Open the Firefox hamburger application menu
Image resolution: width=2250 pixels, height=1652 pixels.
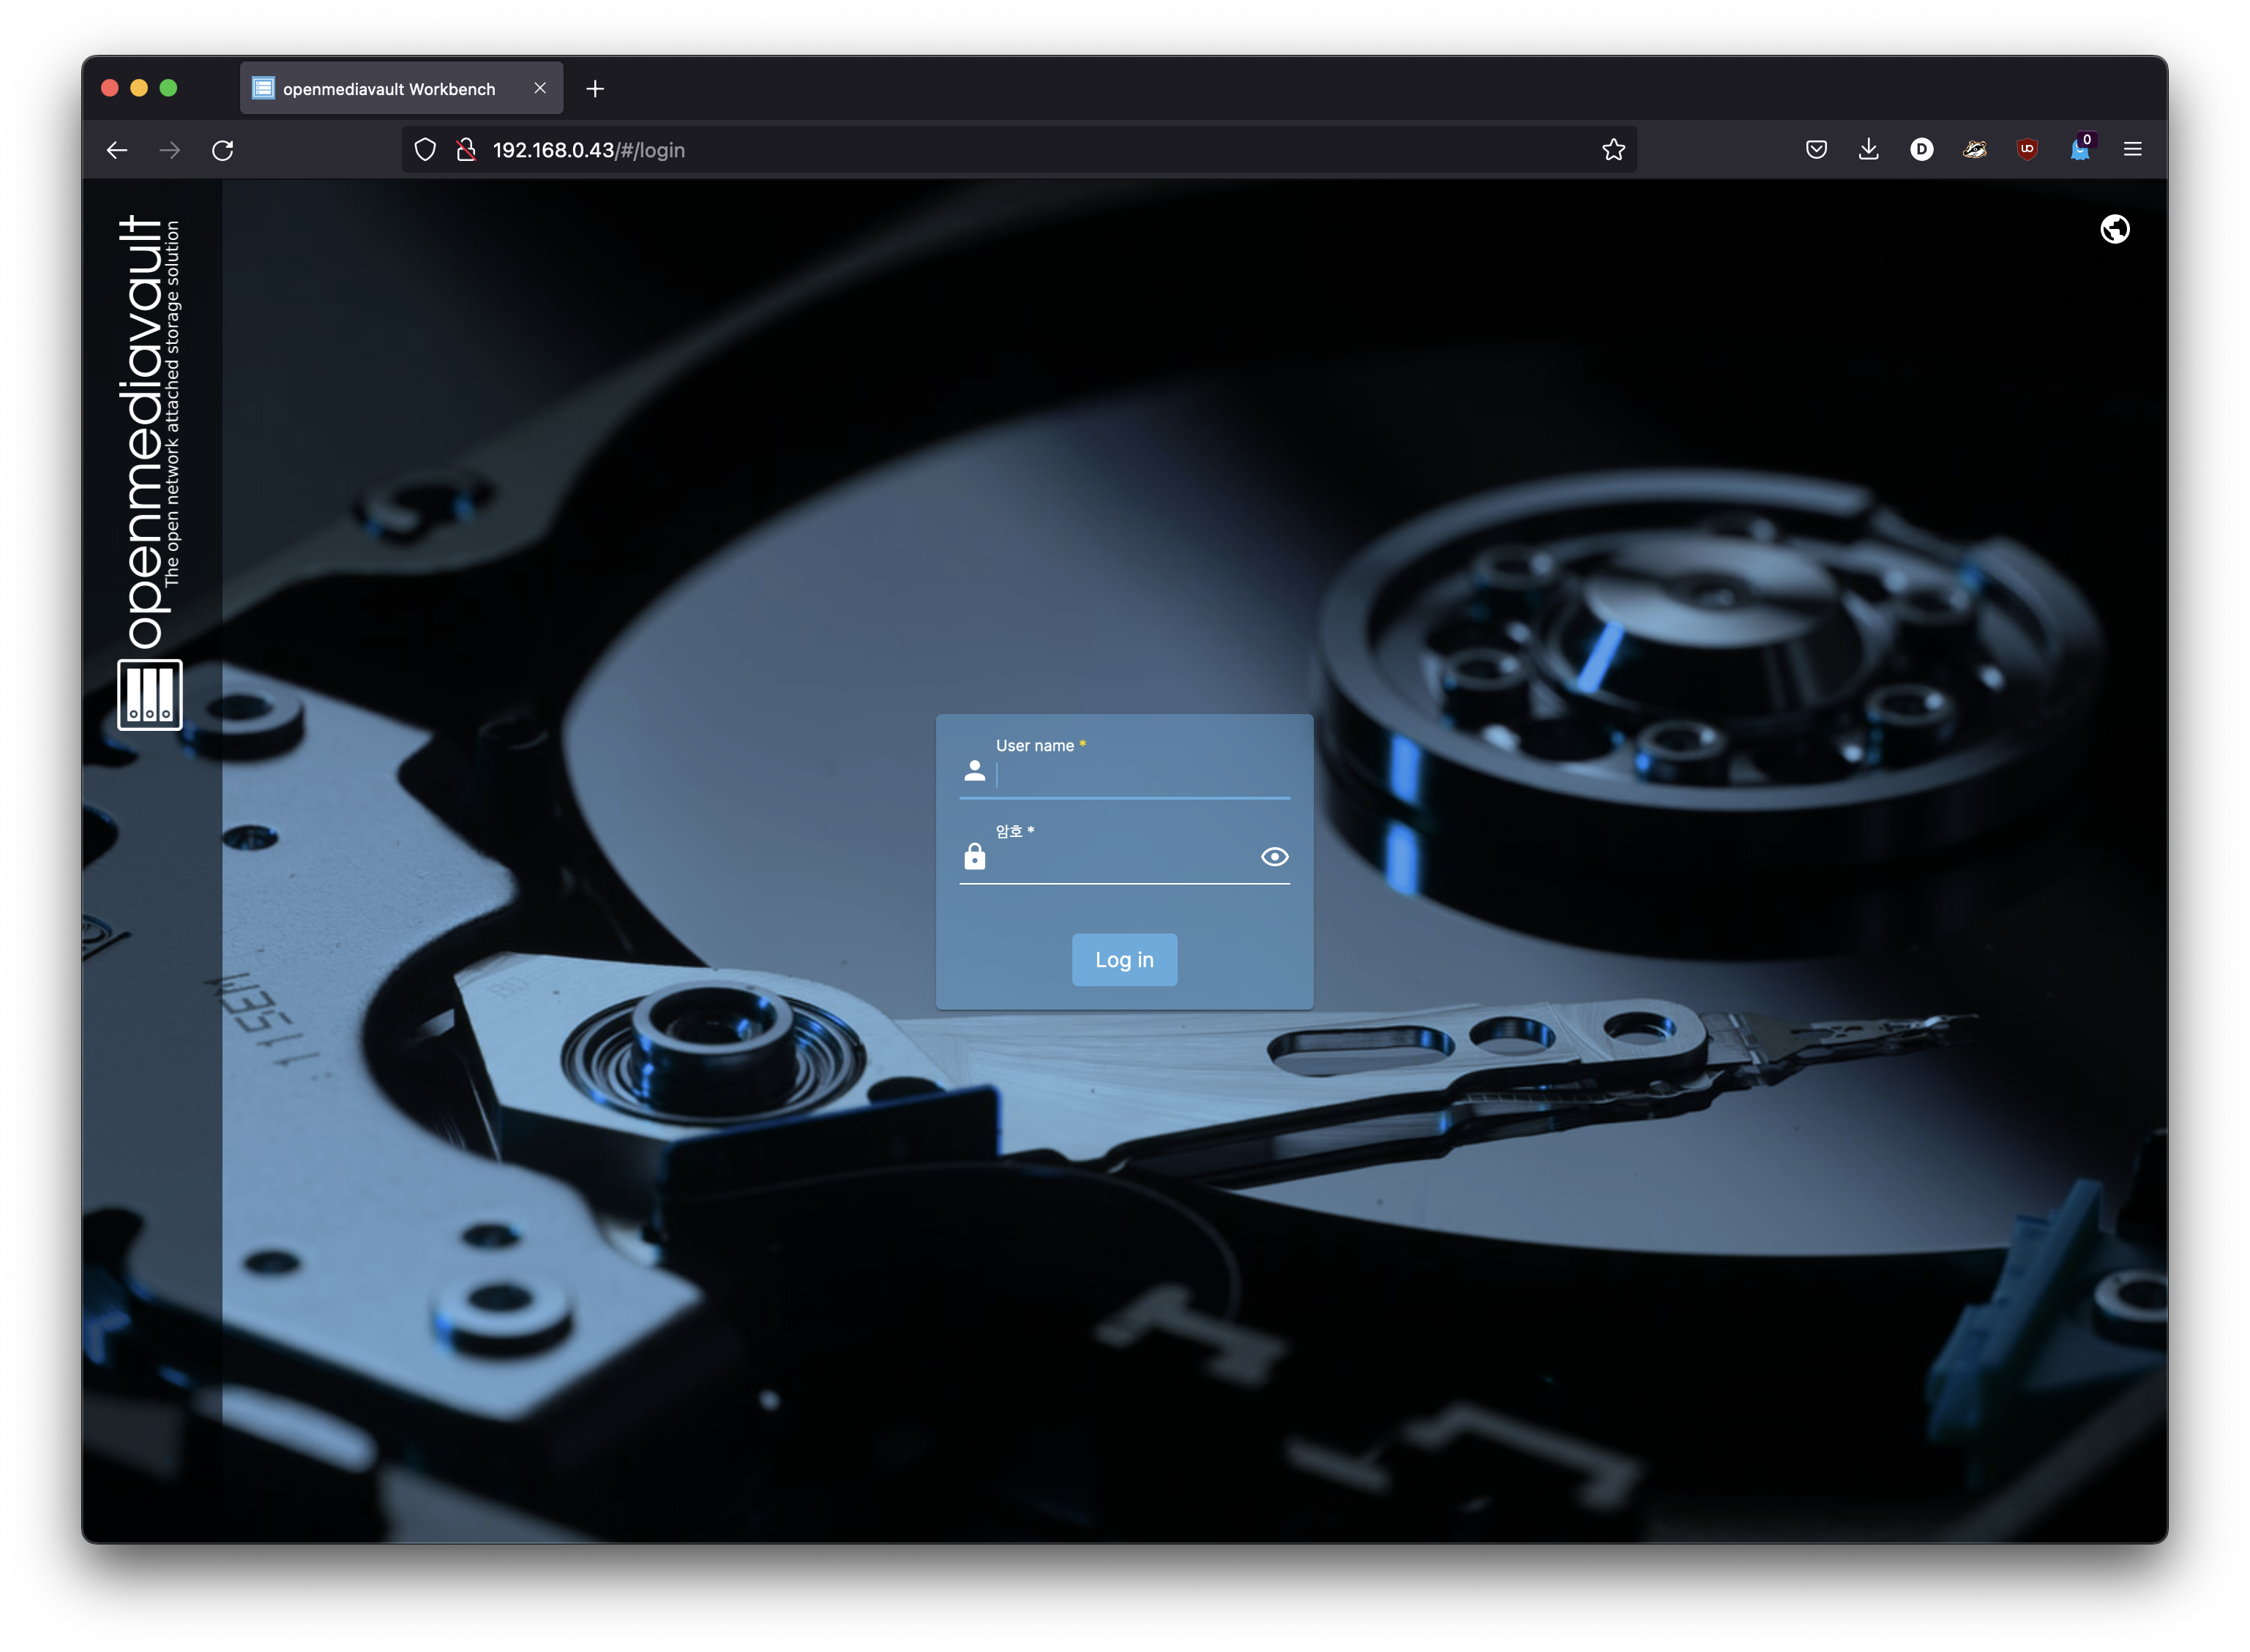(2132, 149)
